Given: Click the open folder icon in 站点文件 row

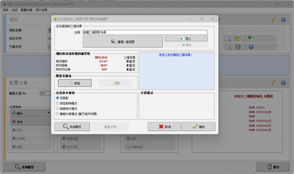Looking at the screenshot, I should pos(238,38).
